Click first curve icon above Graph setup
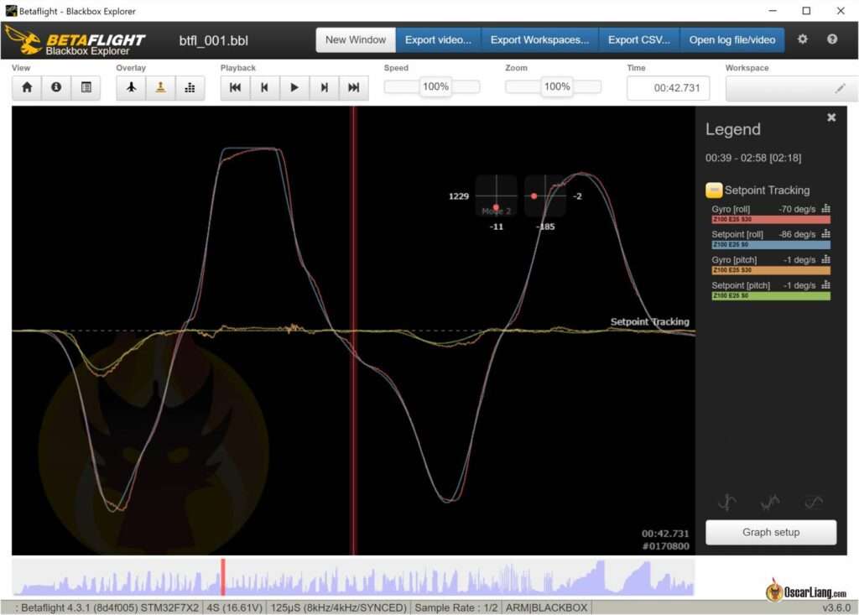Image resolution: width=859 pixels, height=615 pixels. pyautogui.click(x=727, y=502)
